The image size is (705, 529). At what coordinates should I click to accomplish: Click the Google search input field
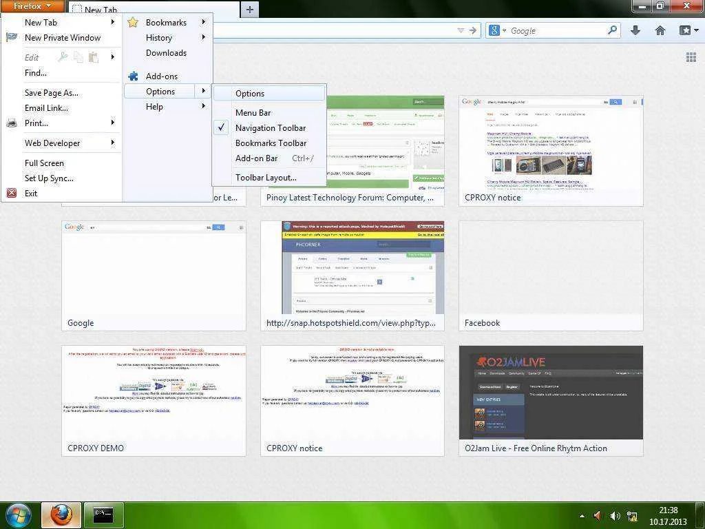[558, 30]
